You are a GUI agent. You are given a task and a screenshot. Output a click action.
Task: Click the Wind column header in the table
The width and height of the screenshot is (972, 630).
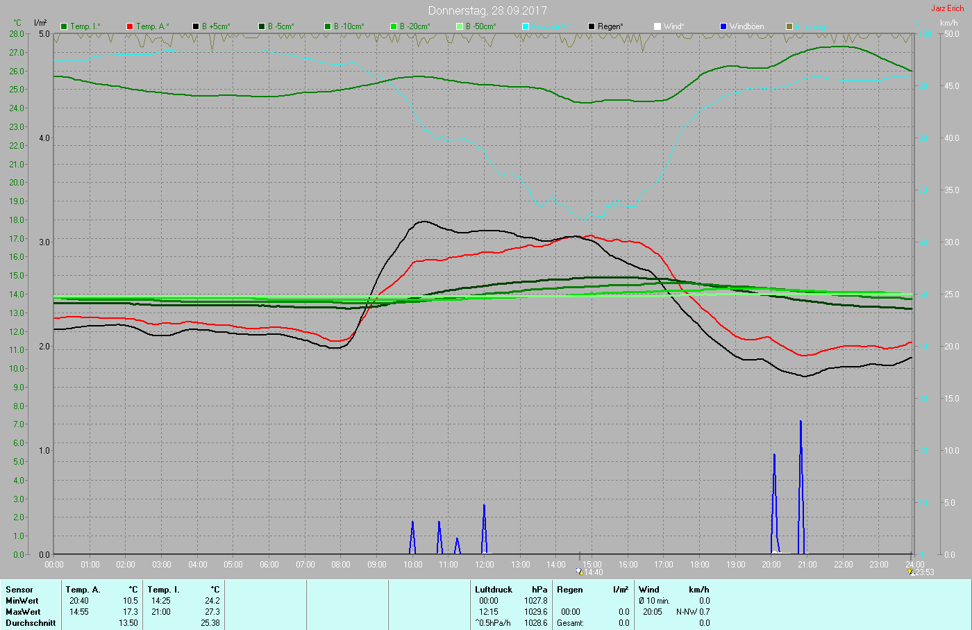[x=649, y=590]
